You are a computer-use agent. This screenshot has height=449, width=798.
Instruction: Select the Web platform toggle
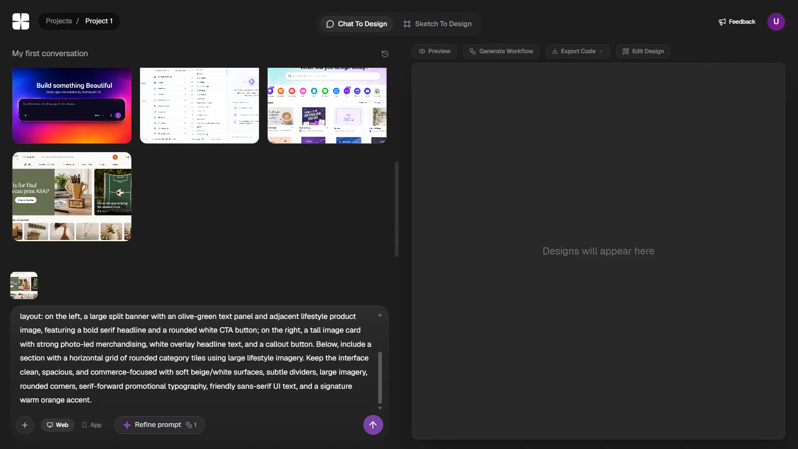[57, 425]
